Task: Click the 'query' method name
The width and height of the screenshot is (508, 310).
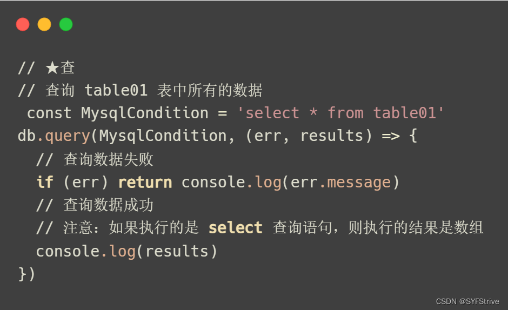Action: [x=68, y=137]
